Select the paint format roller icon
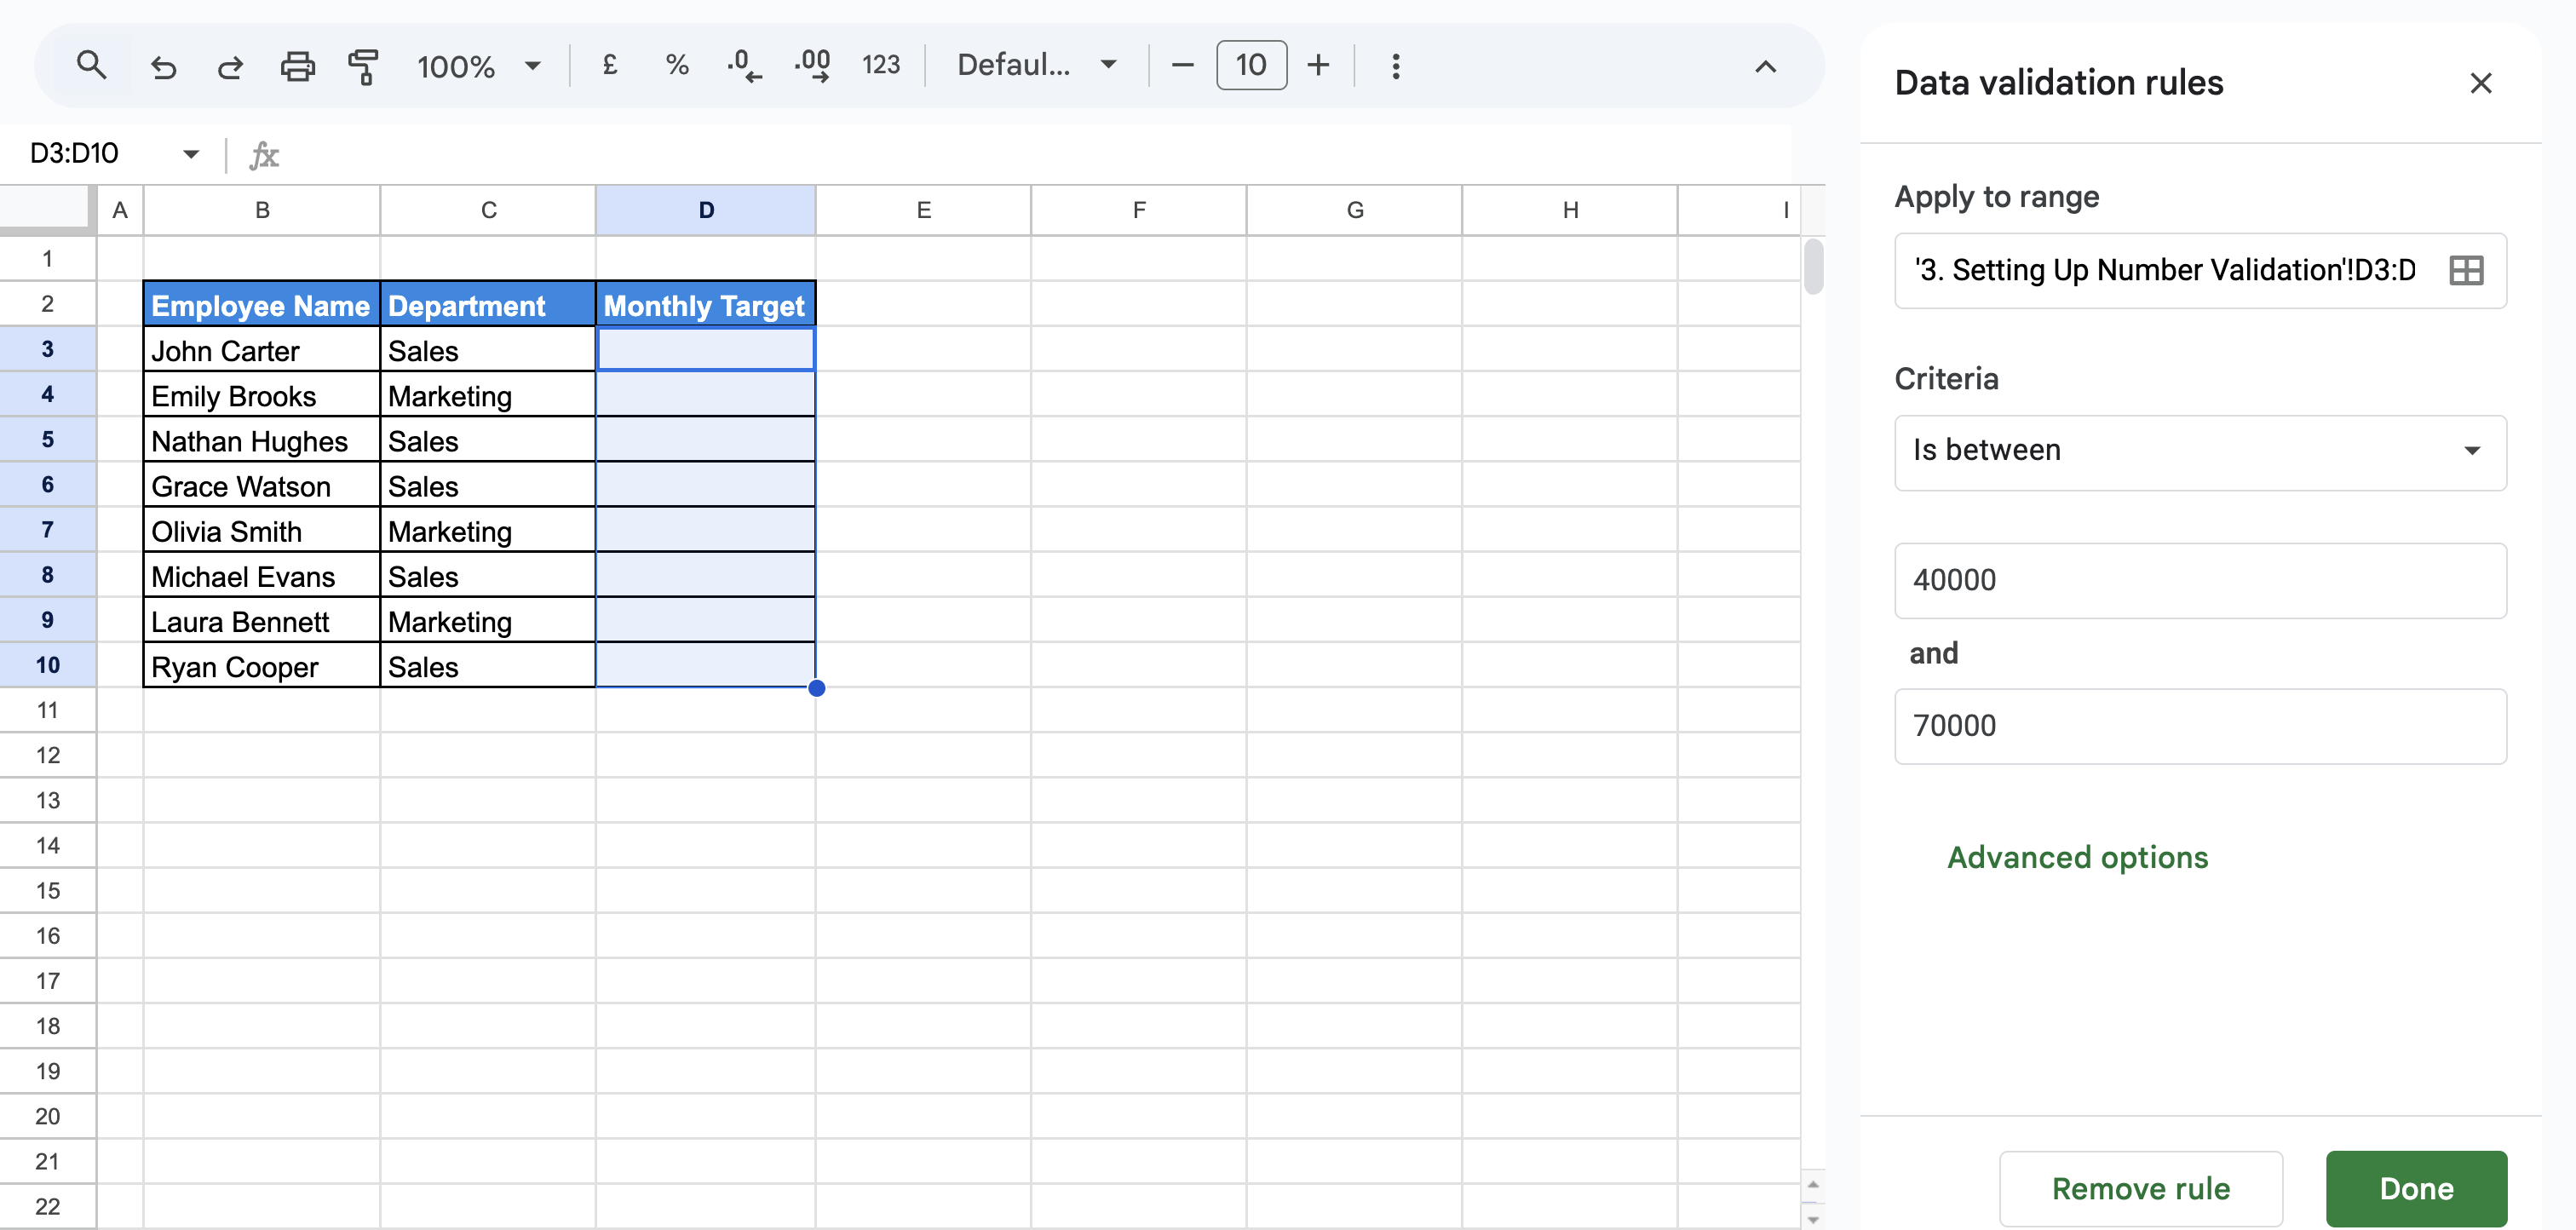2576x1230 pixels. pyautogui.click(x=363, y=67)
